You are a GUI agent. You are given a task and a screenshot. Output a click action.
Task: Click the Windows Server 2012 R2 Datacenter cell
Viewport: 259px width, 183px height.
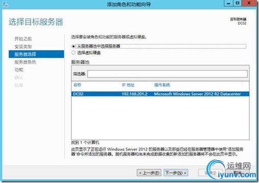click(x=197, y=94)
